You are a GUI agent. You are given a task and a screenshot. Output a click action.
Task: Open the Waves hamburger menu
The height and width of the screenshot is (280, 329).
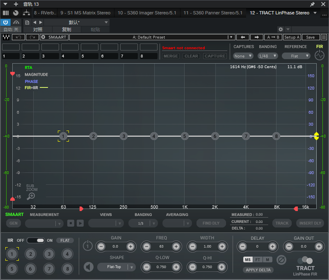[324, 37]
